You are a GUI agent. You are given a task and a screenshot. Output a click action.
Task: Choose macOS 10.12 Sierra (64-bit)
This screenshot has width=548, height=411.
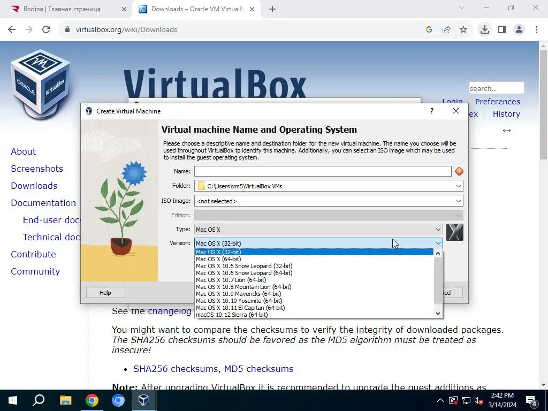[x=314, y=315]
